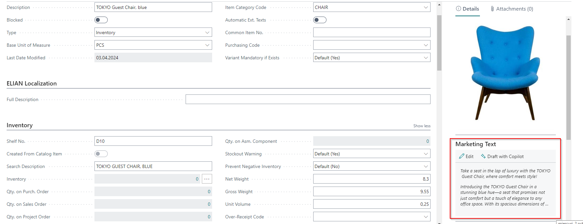This screenshot has width=583, height=224.
Task: Open the Purchasing Code dropdown
Action: pos(426,45)
